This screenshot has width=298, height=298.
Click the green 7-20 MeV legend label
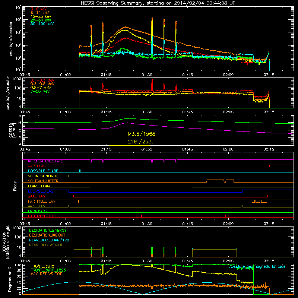[x=40, y=91]
